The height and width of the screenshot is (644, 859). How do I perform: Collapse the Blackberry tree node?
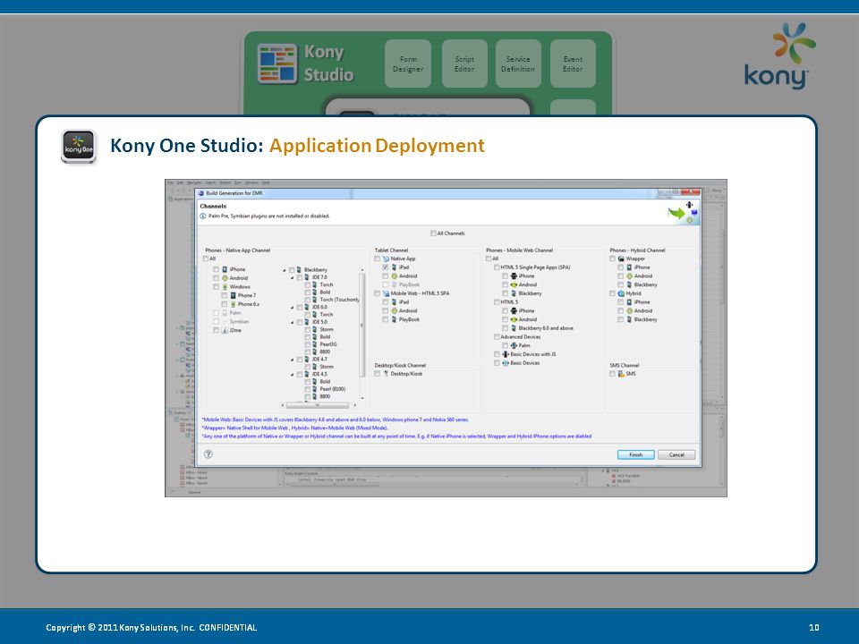click(285, 270)
